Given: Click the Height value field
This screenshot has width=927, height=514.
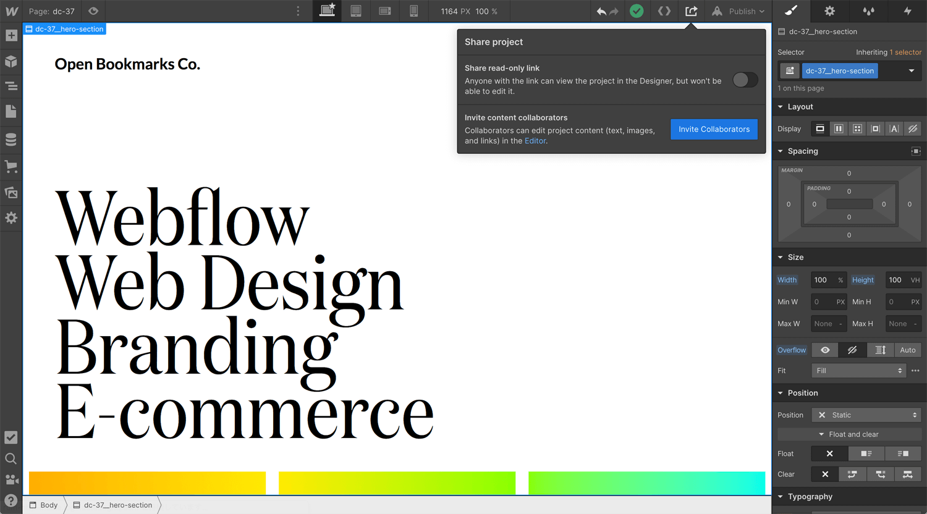Looking at the screenshot, I should coord(904,280).
